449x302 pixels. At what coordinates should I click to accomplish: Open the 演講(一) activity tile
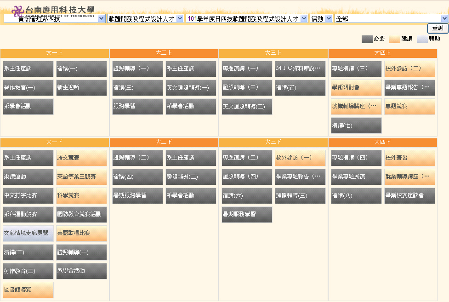tap(81, 69)
